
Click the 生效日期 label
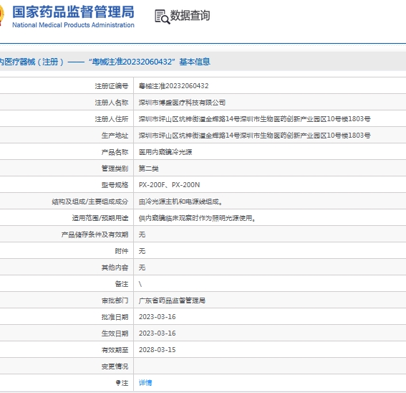[115, 333]
